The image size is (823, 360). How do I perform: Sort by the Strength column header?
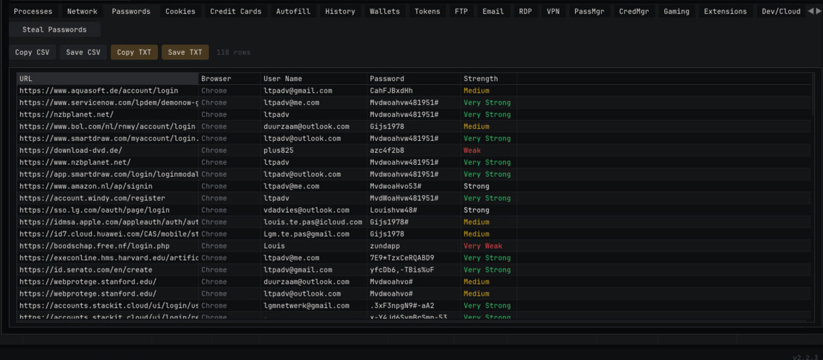[x=488, y=78]
